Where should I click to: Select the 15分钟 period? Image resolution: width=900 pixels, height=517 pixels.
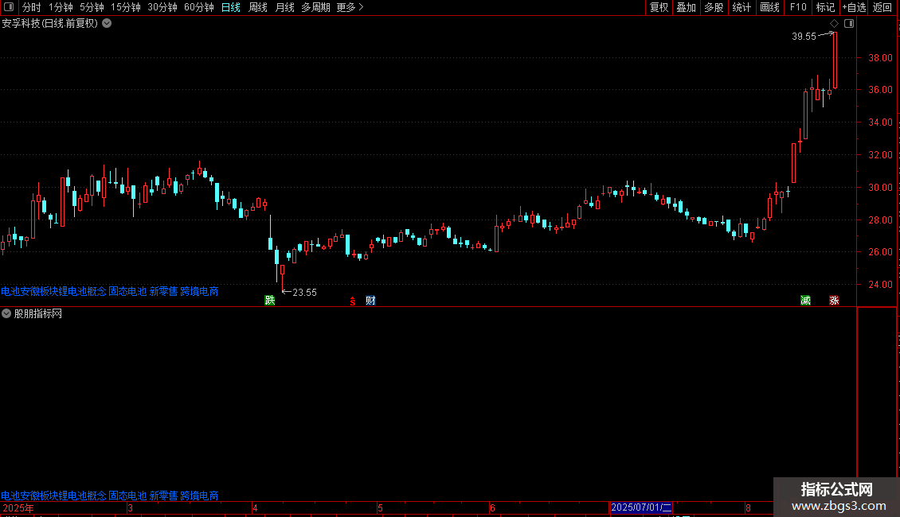coord(125,7)
